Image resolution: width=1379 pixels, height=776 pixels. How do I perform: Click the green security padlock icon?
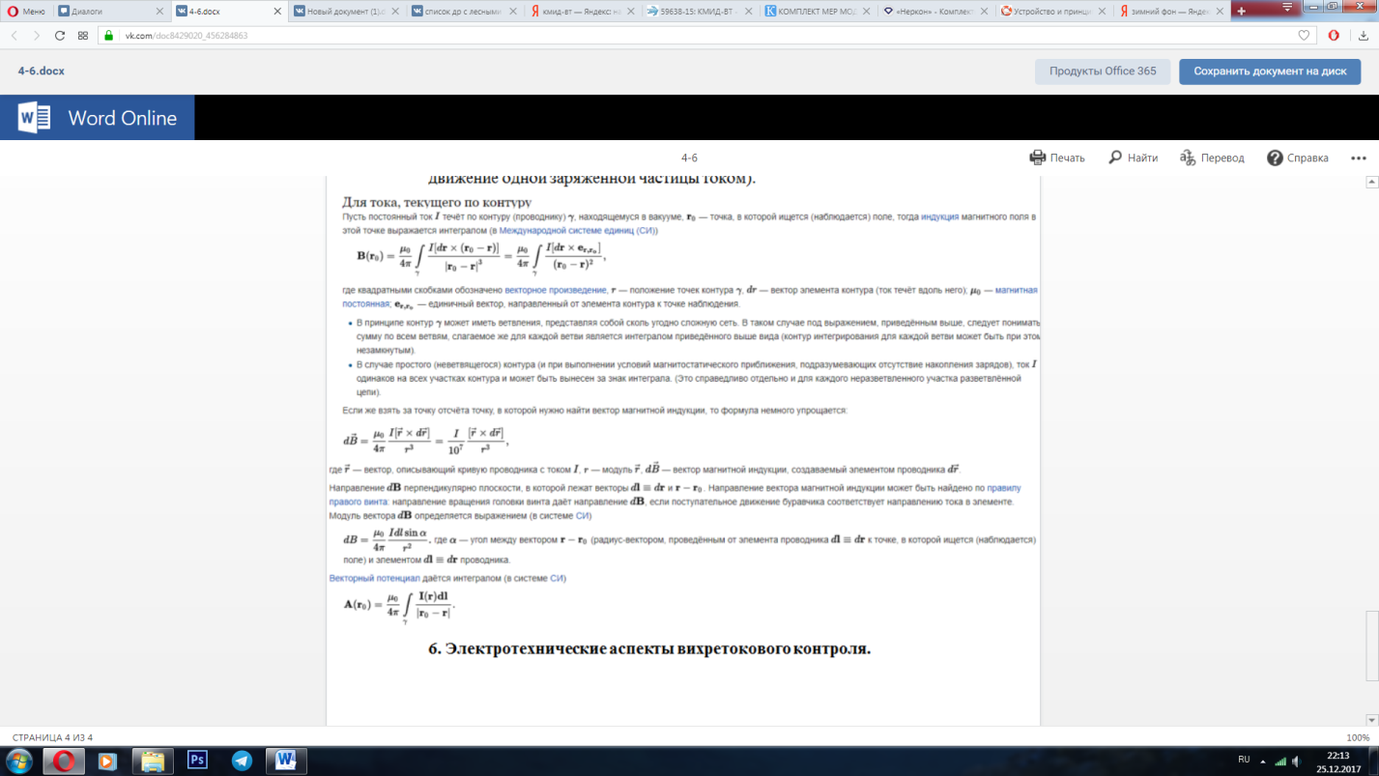point(109,35)
